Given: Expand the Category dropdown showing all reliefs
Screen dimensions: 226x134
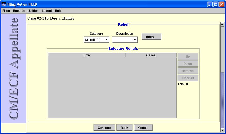Looking at the screenshot, I should tap(96, 40).
